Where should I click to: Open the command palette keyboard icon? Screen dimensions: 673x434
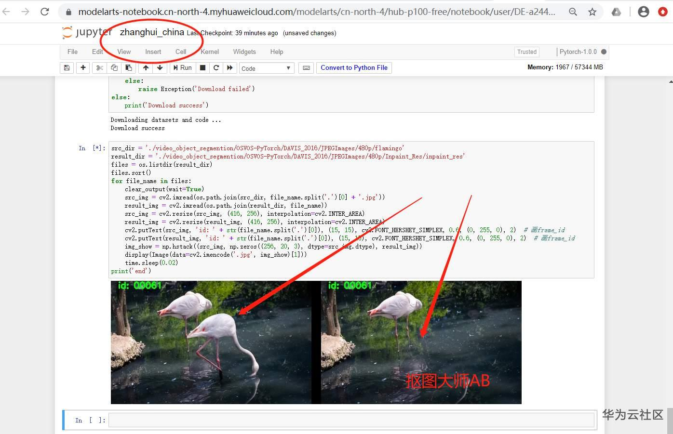point(306,68)
